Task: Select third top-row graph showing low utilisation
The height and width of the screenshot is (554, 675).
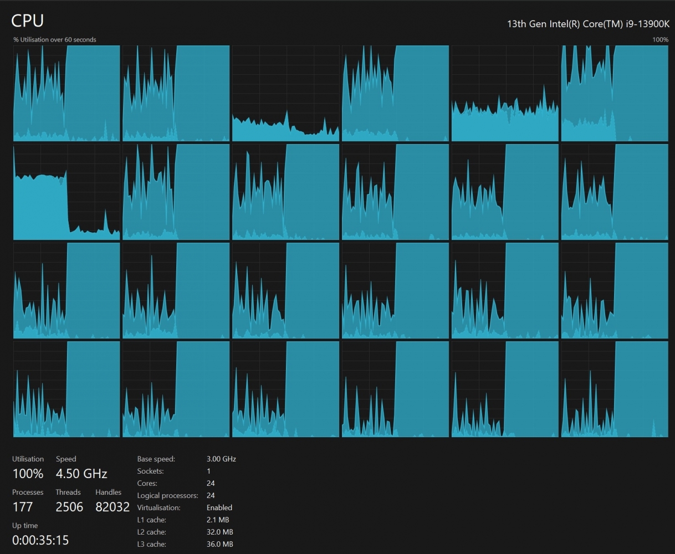Action: click(x=286, y=93)
